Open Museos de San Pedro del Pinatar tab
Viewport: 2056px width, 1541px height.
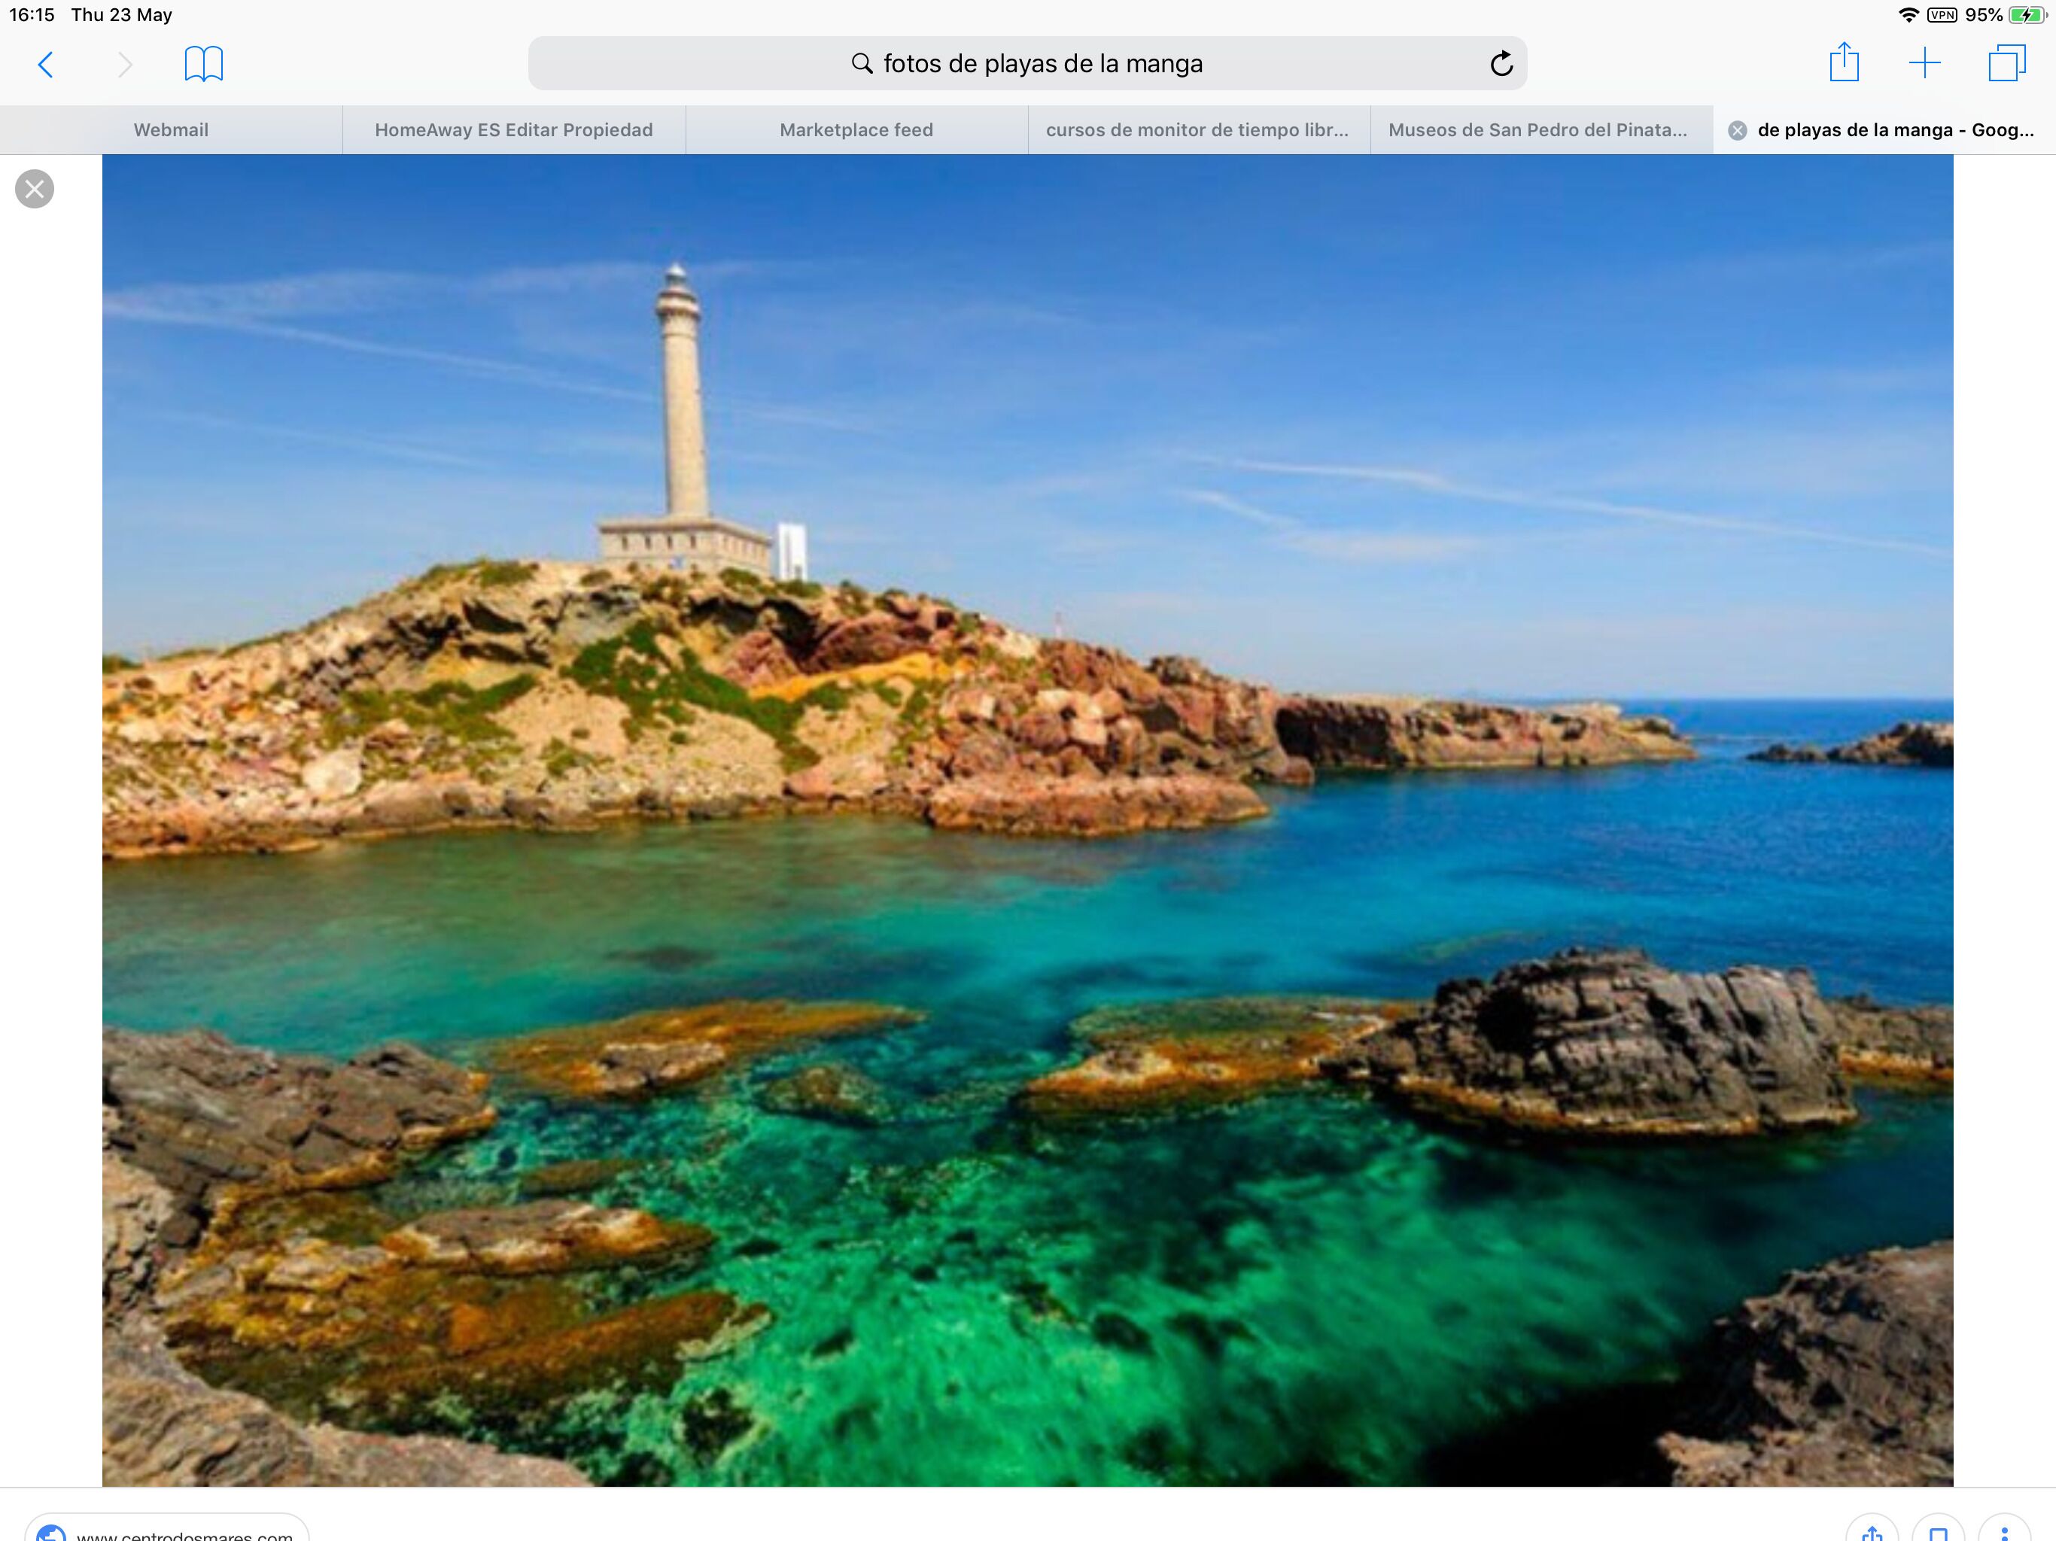click(x=1537, y=130)
